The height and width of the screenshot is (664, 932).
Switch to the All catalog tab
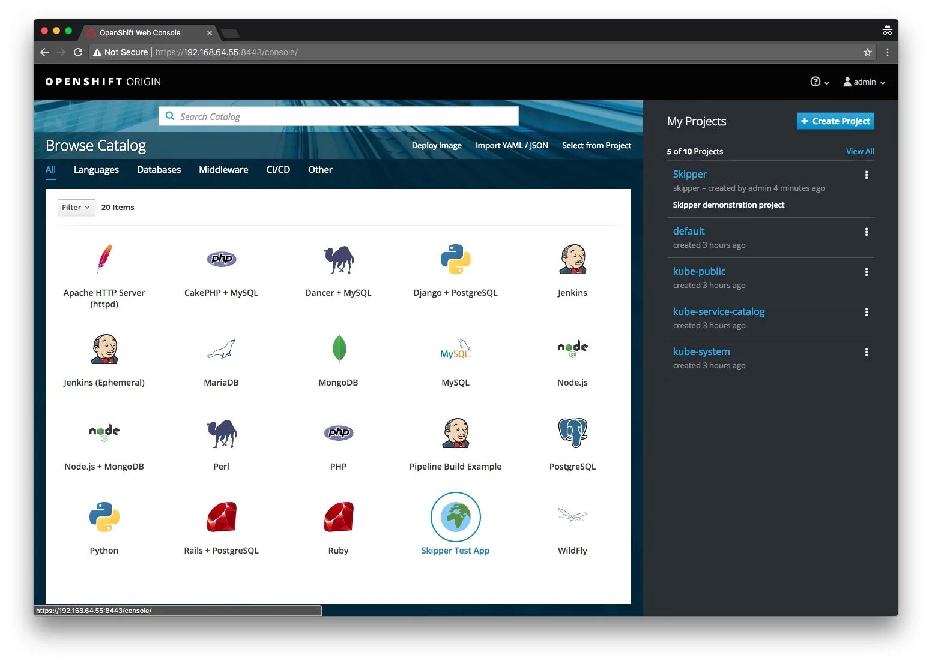[x=50, y=170]
